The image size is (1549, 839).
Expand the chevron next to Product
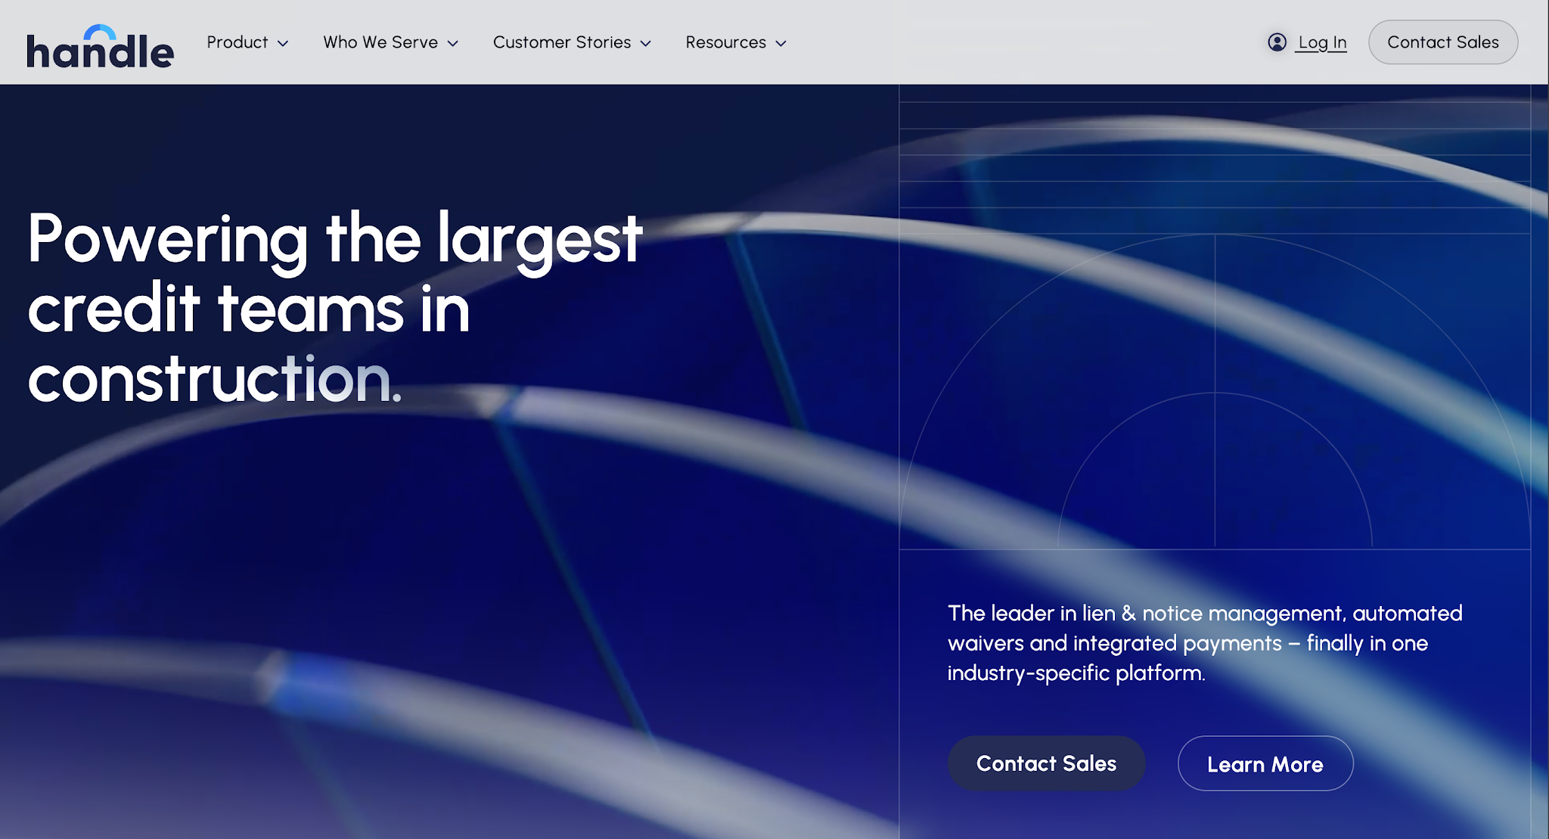pos(283,44)
